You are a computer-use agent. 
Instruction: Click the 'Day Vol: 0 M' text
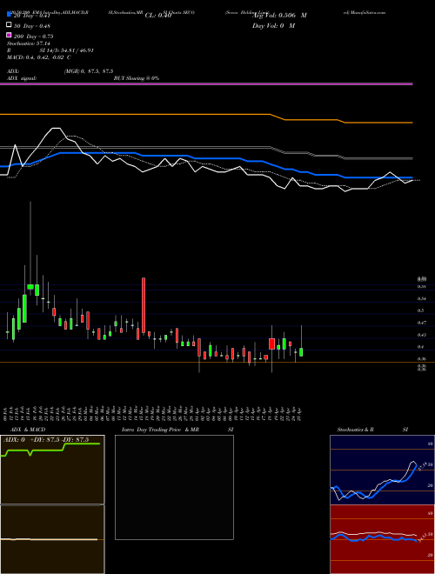point(273,25)
